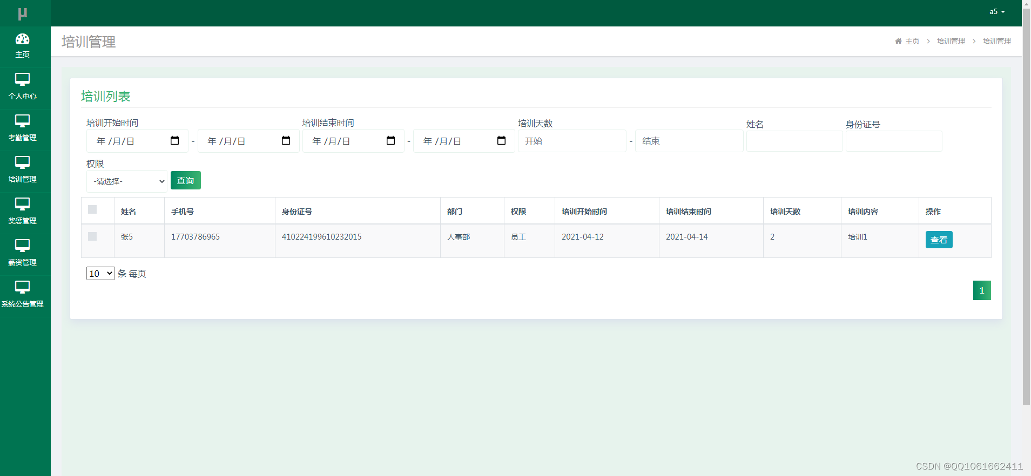Click the 主页 breadcrumb link
The image size is (1031, 476).
pos(912,41)
